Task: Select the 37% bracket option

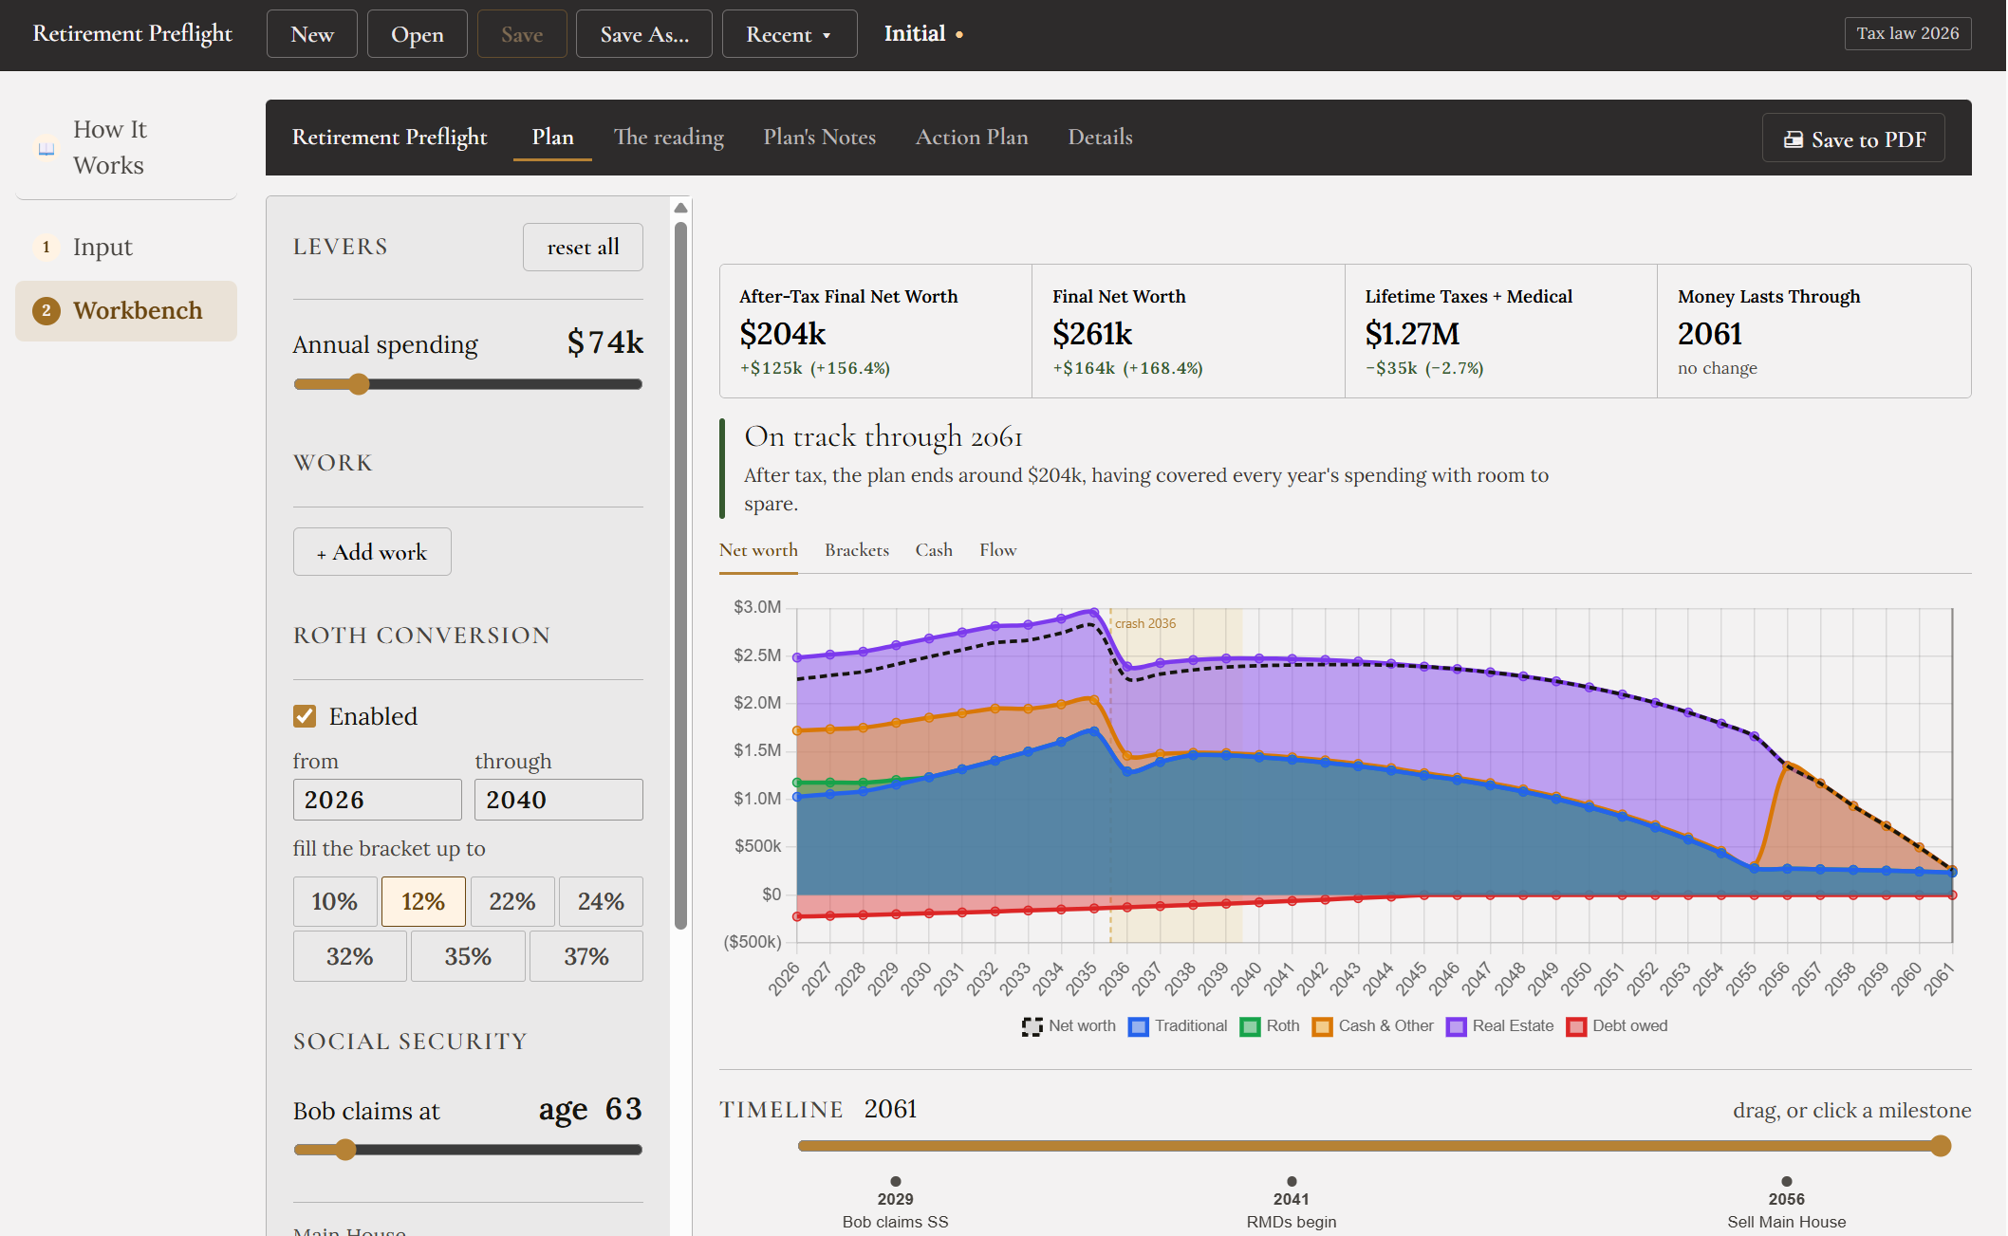Action: click(x=586, y=956)
